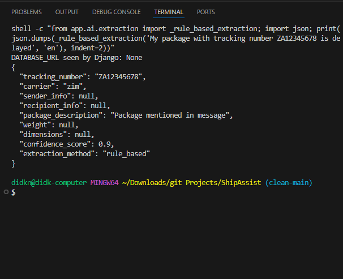This screenshot has width=343, height=279.
Task: Click the "dimensions" key in JSON output
Action: (45, 134)
